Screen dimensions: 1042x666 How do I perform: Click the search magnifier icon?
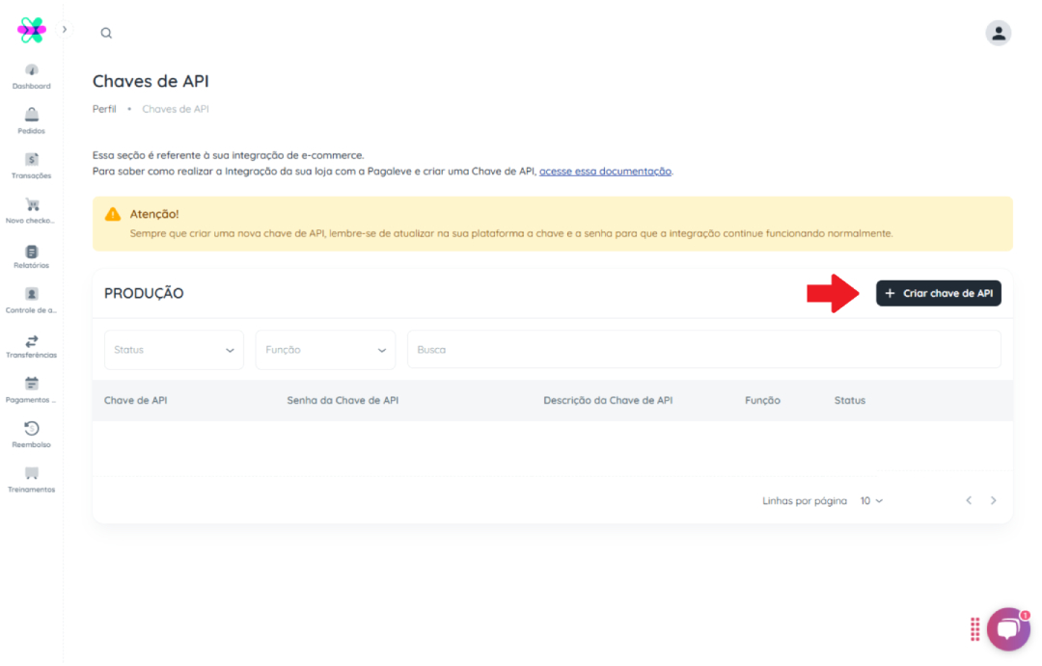pos(106,33)
